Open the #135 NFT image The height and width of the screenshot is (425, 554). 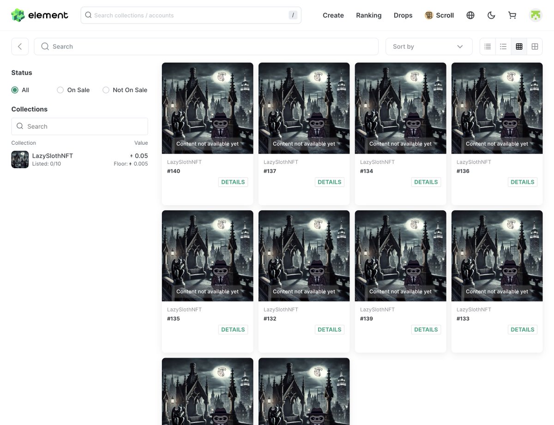coord(208,256)
